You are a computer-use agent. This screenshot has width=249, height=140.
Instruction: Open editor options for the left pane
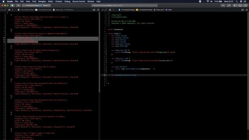click(94, 10)
